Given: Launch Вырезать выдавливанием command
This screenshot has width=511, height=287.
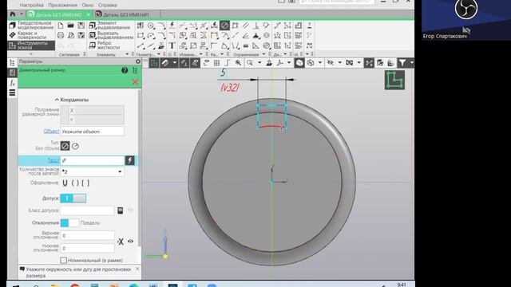Looking at the screenshot, I should tap(110, 35).
